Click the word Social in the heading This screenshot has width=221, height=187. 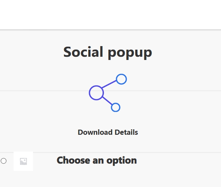tap(83, 52)
